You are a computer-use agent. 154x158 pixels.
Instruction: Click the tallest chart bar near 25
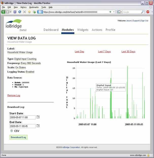pos(128,92)
